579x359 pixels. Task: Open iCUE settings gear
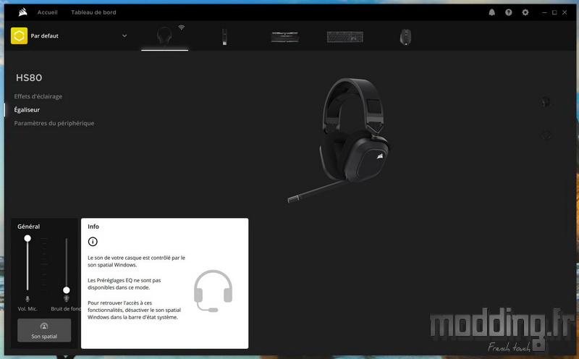point(525,12)
